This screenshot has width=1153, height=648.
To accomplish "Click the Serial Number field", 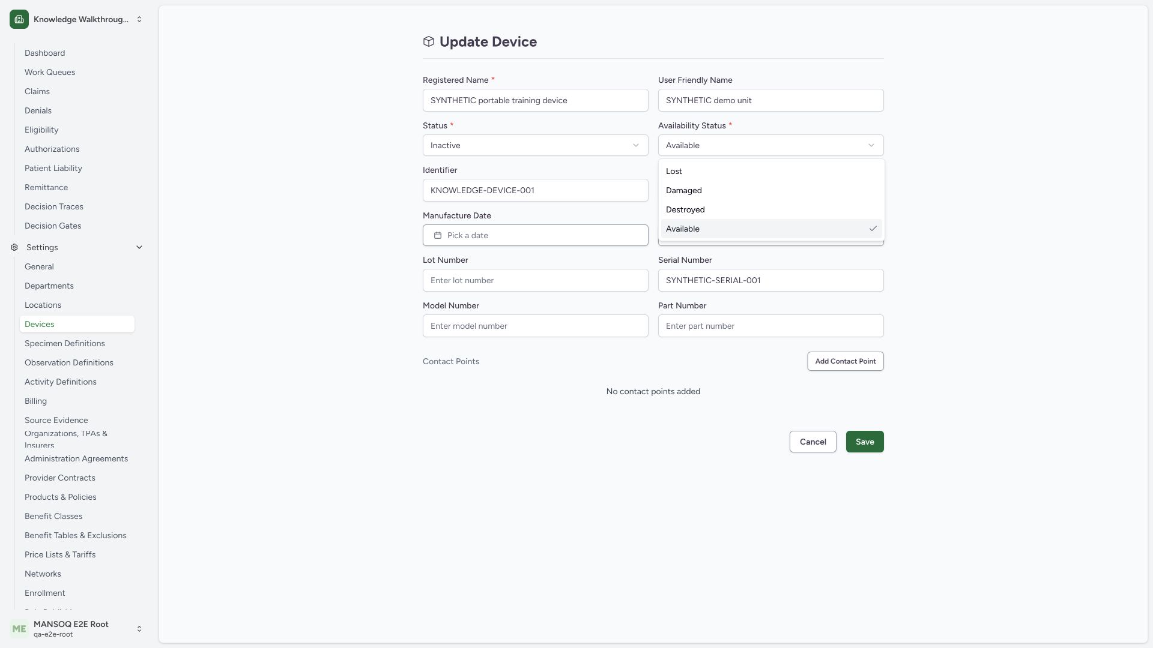I will pyautogui.click(x=771, y=280).
